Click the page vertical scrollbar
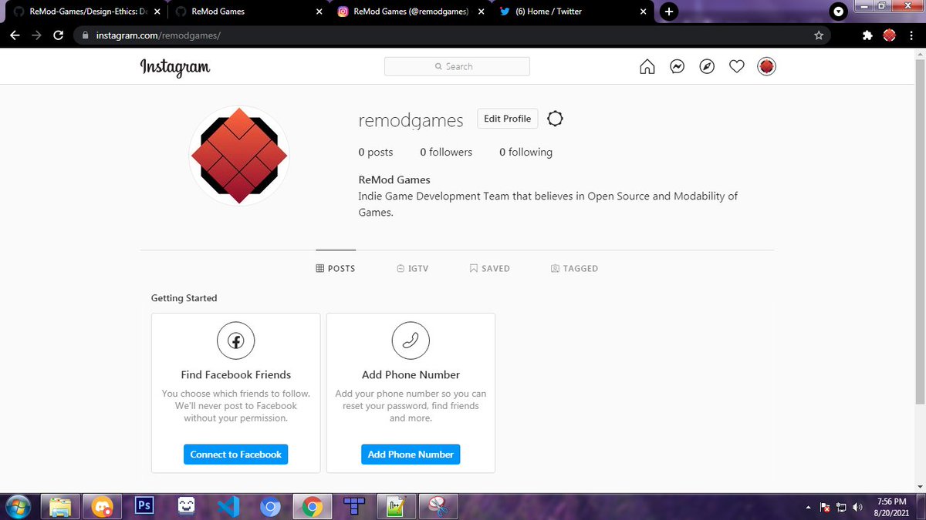 (918, 231)
